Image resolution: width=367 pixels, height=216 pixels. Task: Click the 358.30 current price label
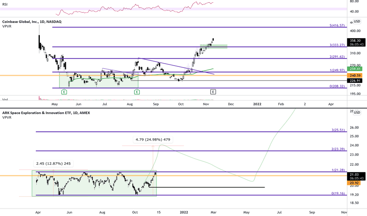pos(356,40)
